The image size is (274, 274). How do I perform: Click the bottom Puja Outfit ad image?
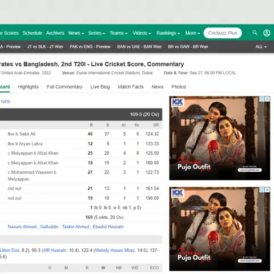click(x=220, y=229)
